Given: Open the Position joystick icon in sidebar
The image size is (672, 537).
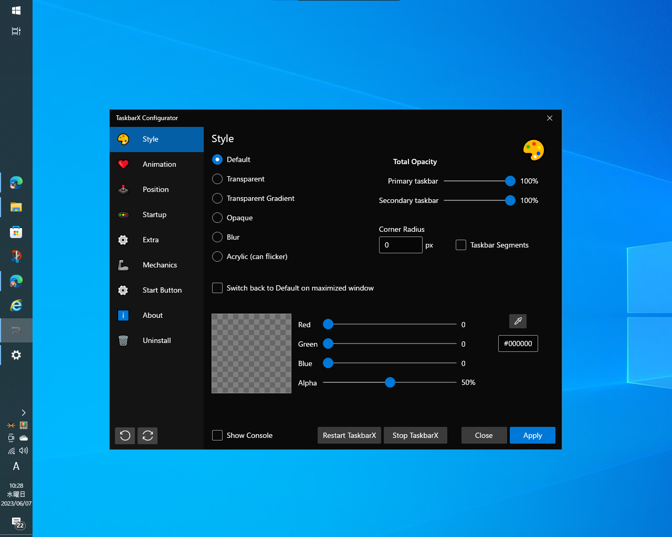Looking at the screenshot, I should pos(123,189).
